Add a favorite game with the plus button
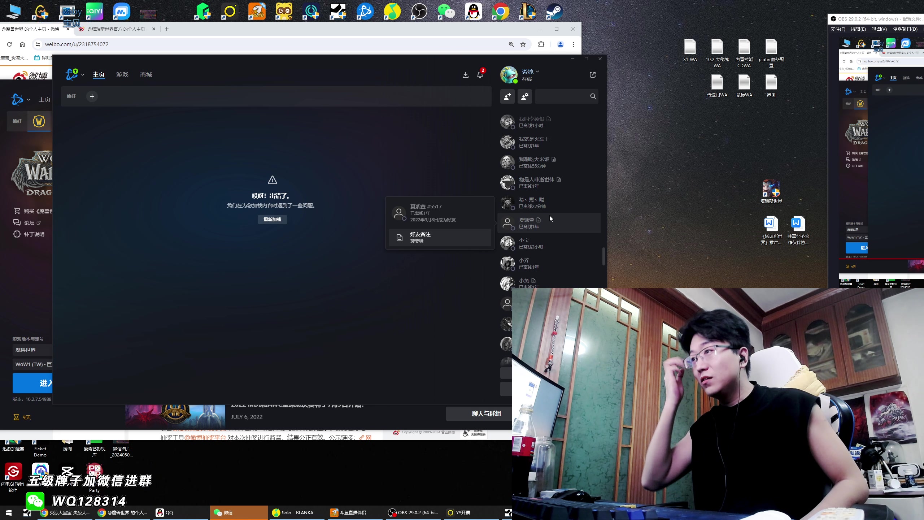Viewport: 924px width, 520px height. pos(92,96)
